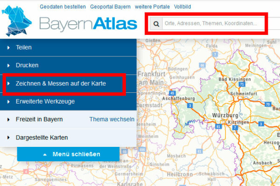Click the arrow beside Dargestellte Karten
The height and width of the screenshot is (186, 280).
pyautogui.click(x=8, y=138)
